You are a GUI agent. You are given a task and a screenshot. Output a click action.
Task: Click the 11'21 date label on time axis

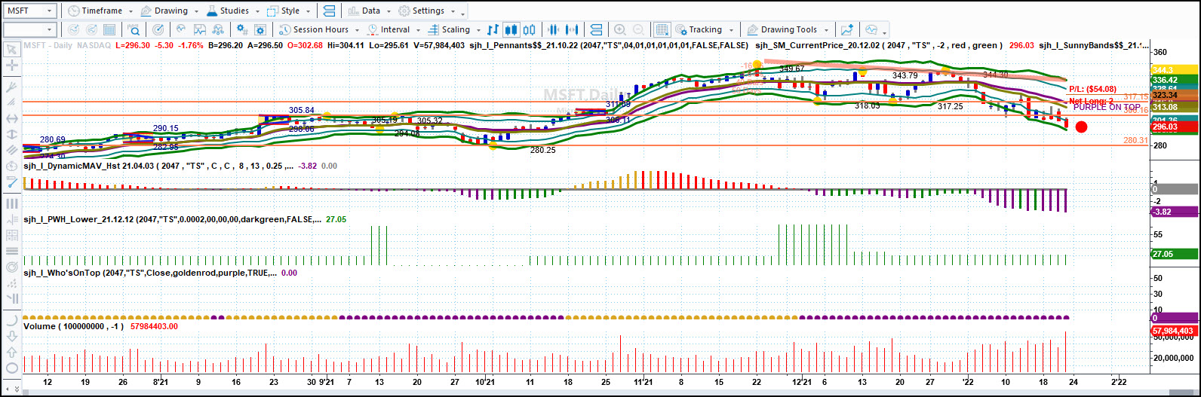click(644, 383)
